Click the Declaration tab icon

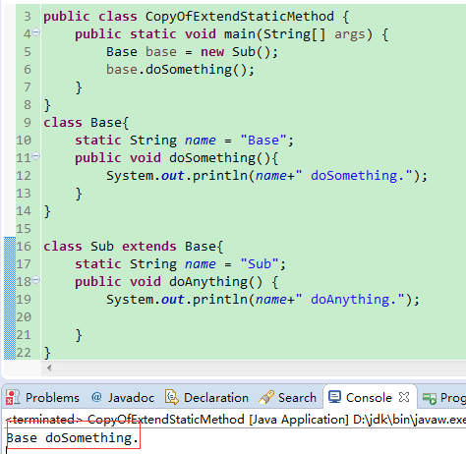[x=172, y=397]
